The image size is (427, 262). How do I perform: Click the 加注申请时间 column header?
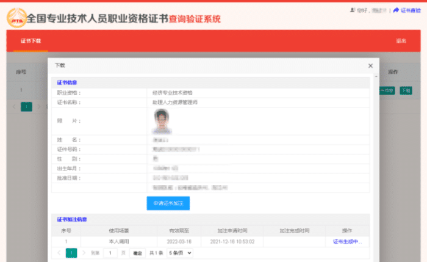(232, 231)
